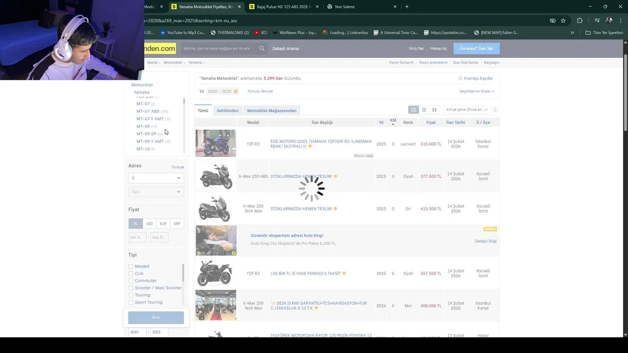
Task: Close the Bajaj Pulsar NS 125 tab
Action: [x=317, y=7]
